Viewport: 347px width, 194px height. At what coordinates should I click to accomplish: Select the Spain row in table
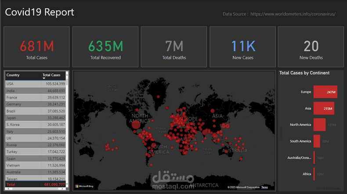tap(36, 159)
